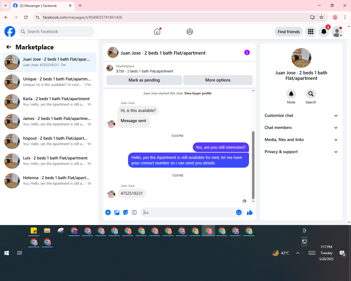Open Chrome profile icon
The image size is (351, 281).
coord(335,17)
